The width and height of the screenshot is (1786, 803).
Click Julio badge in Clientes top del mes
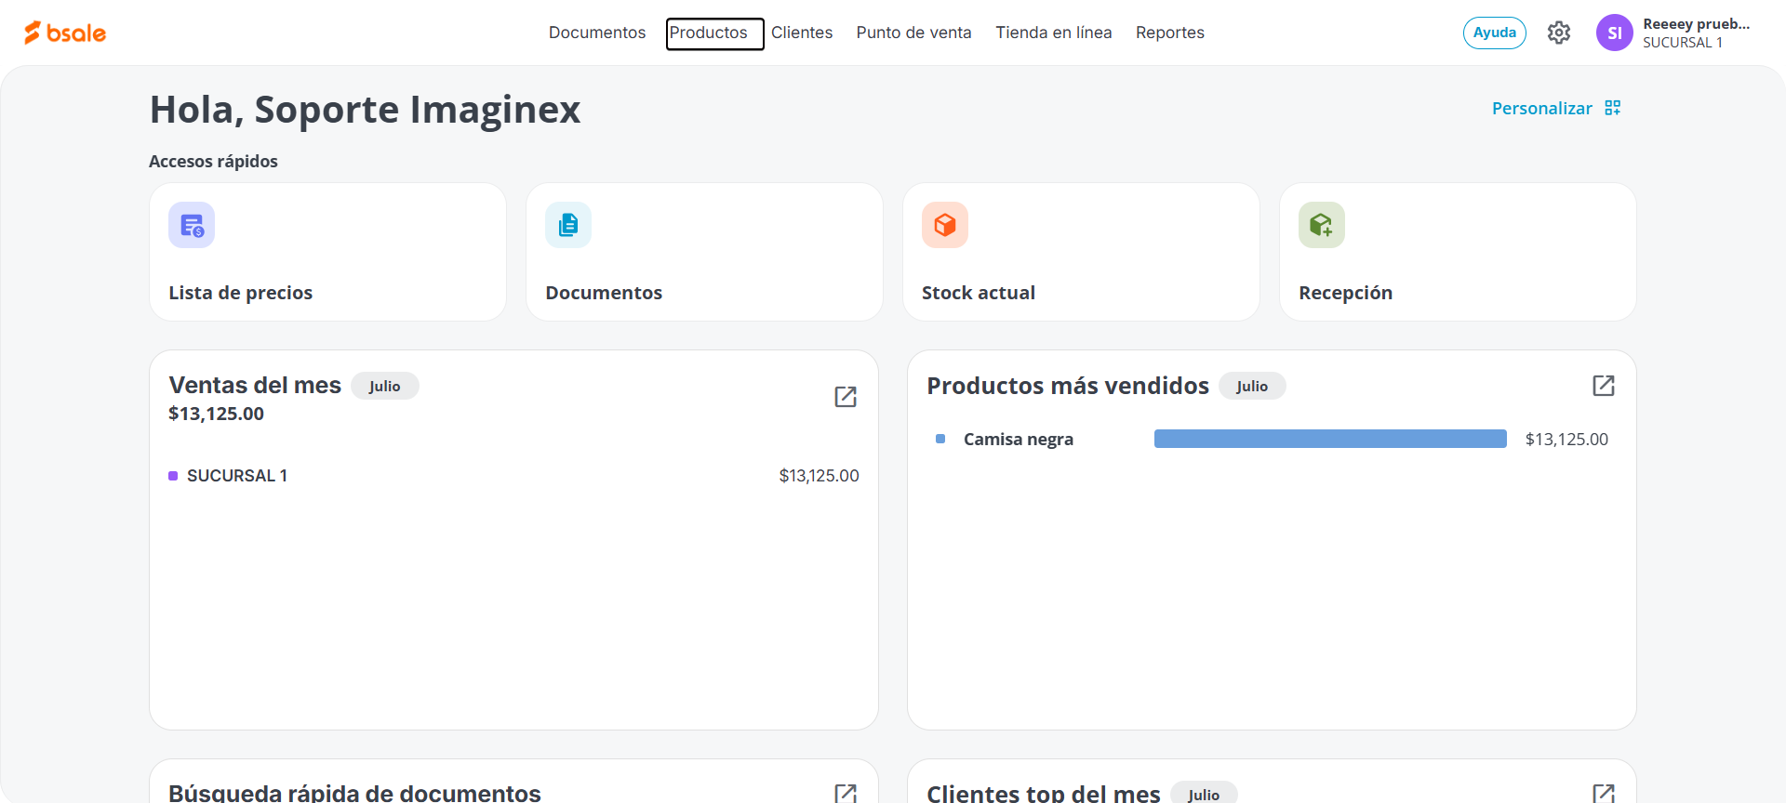pos(1204,793)
